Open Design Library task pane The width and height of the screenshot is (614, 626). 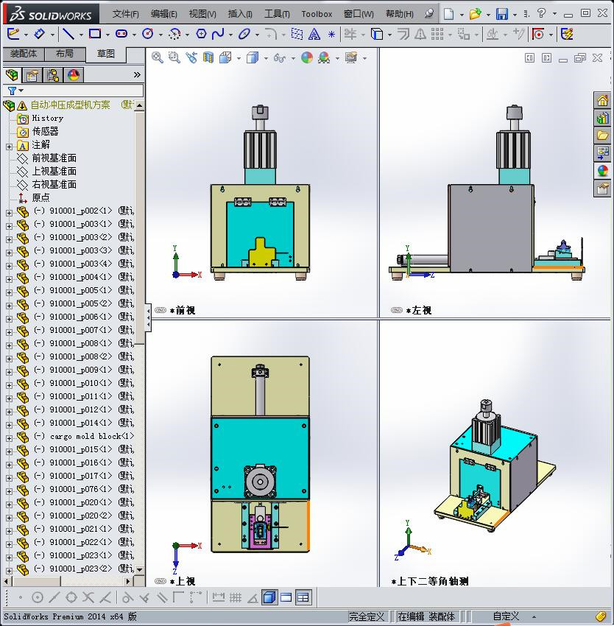(602, 118)
